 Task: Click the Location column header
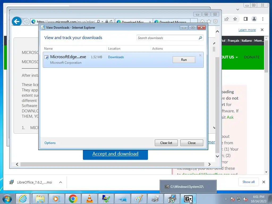pyautogui.click(x=114, y=49)
